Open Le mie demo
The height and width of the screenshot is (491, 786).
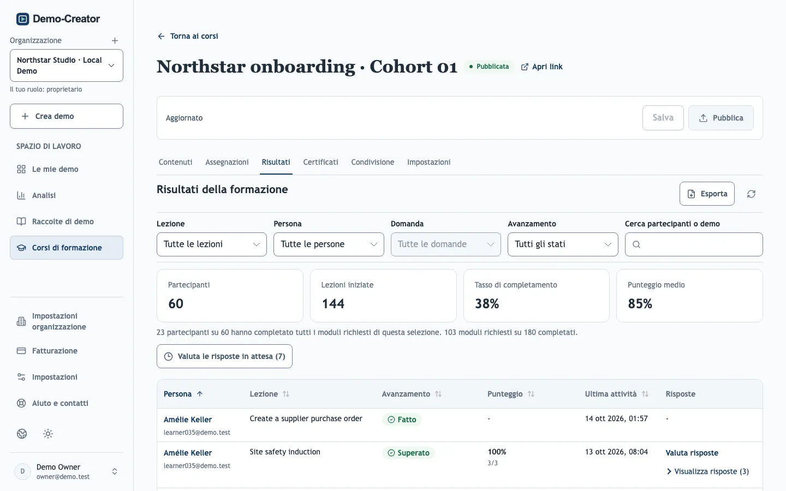pos(67,169)
